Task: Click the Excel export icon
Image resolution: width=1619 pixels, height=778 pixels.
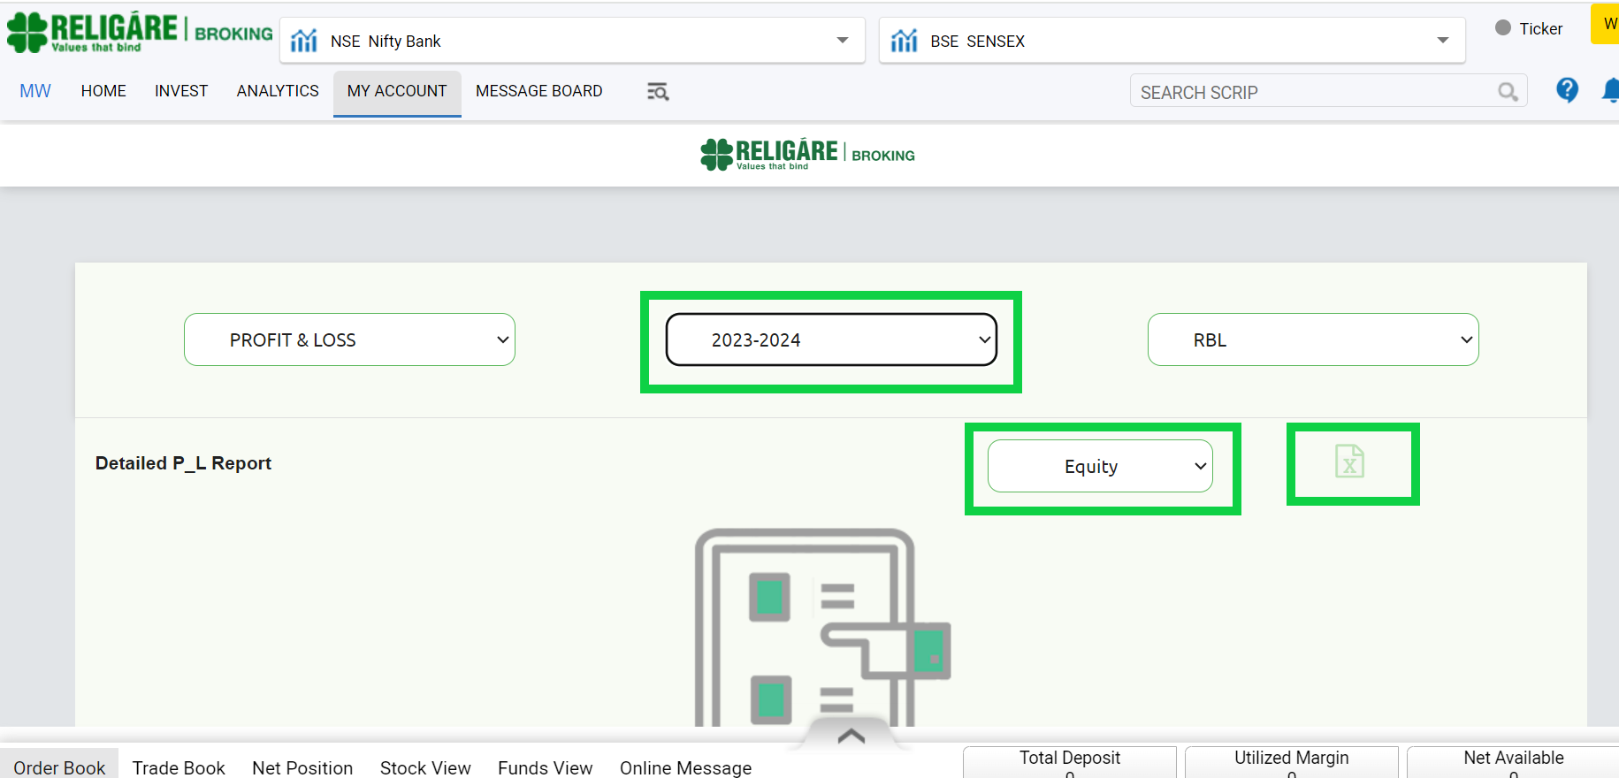Action: (x=1349, y=462)
